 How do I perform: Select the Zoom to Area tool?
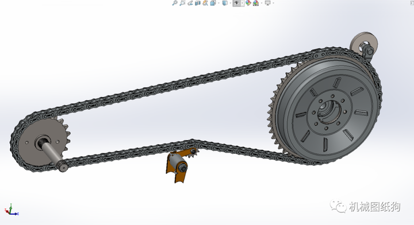pos(182,3)
